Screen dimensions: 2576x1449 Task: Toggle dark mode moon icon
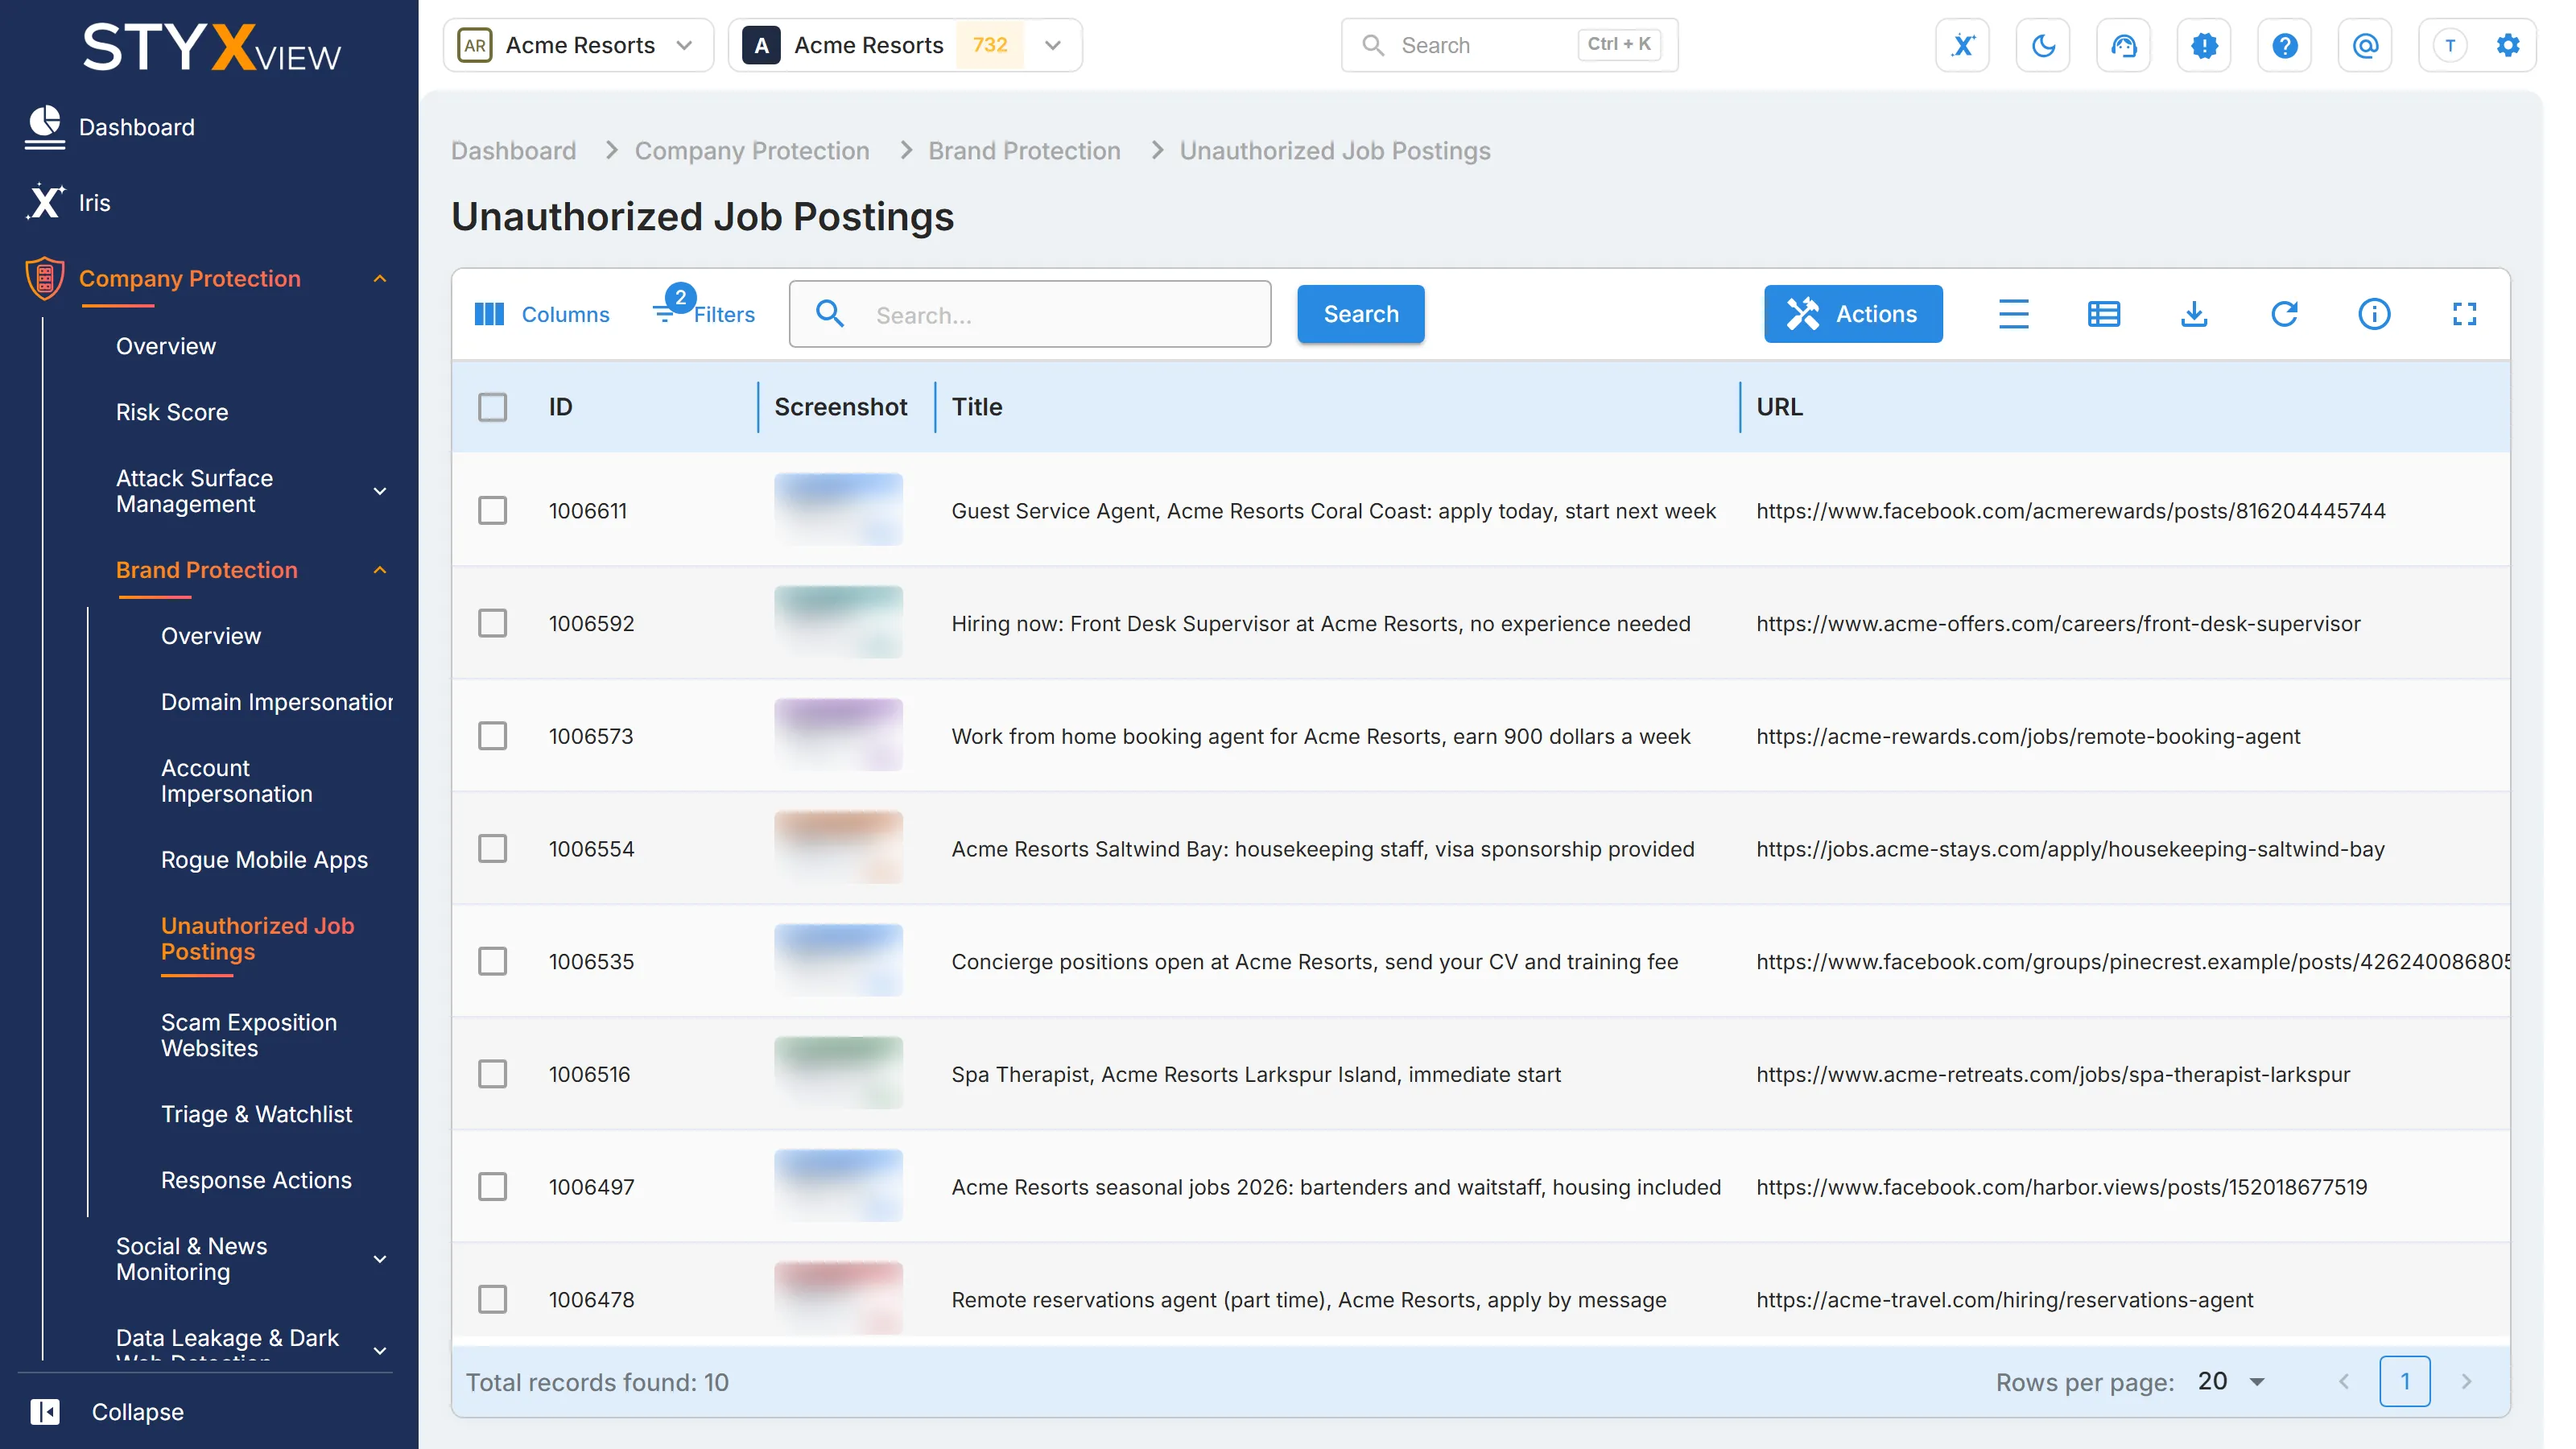[2043, 45]
